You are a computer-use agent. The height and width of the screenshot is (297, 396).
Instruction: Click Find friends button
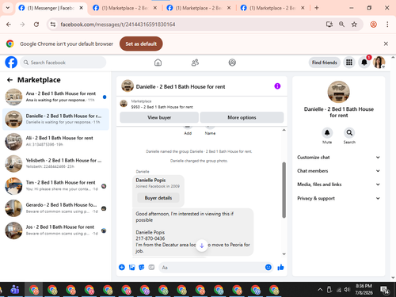[325, 63]
